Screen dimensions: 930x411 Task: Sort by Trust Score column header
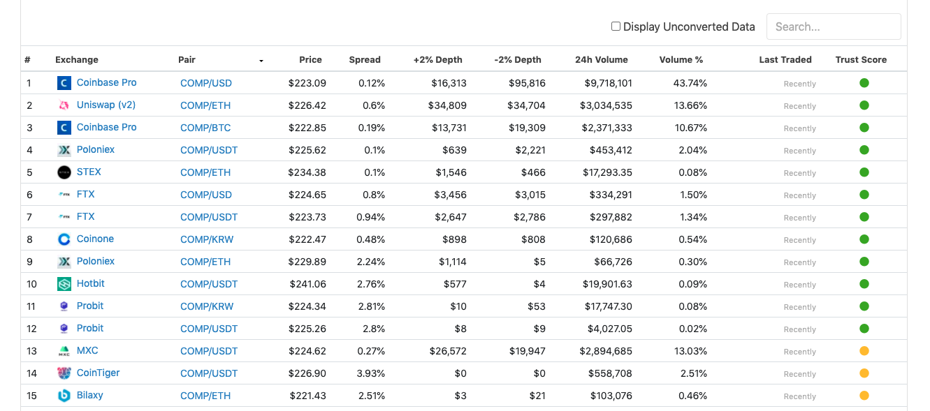(861, 60)
